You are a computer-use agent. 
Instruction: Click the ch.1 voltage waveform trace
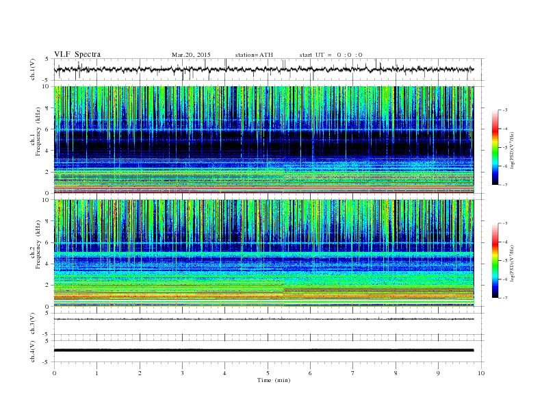click(x=263, y=69)
